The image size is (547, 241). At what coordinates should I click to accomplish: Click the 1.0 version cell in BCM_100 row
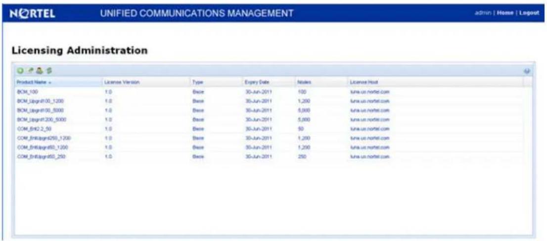pos(108,92)
